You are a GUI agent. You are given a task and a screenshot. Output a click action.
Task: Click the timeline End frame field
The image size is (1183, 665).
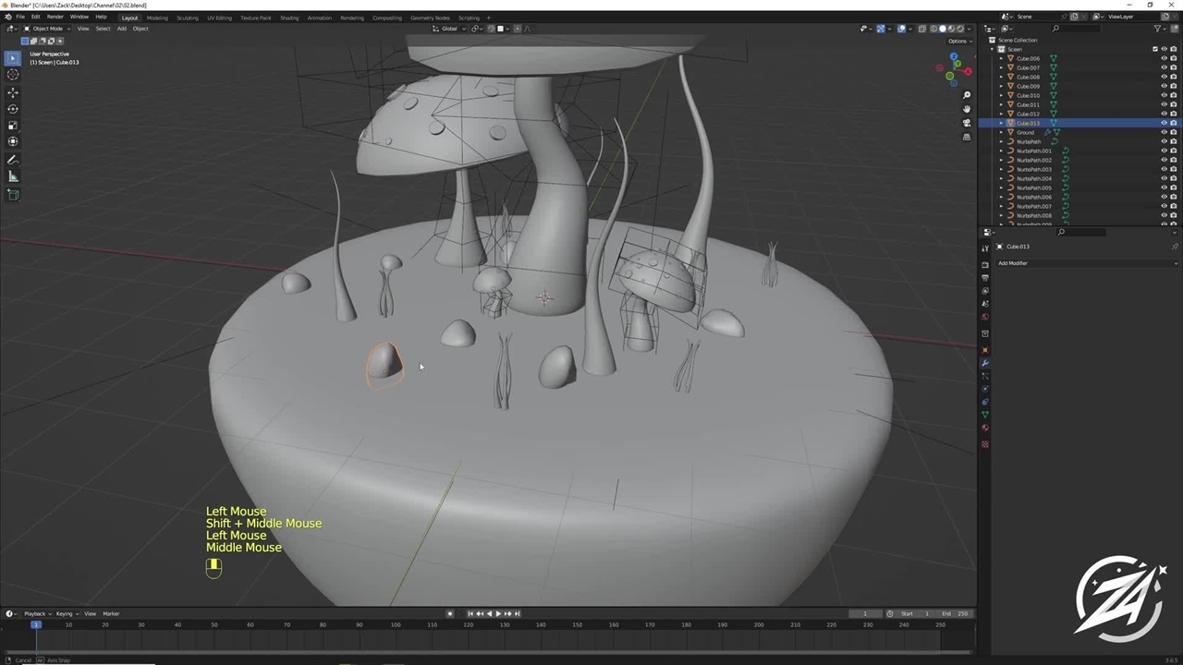[955, 613]
